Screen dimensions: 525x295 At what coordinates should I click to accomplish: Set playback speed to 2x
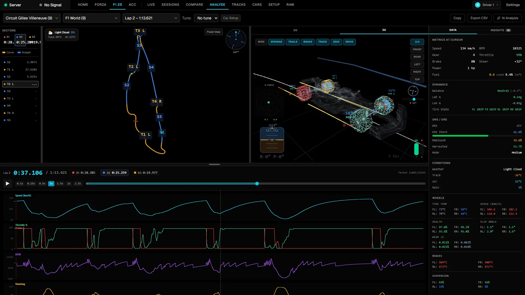(69, 184)
